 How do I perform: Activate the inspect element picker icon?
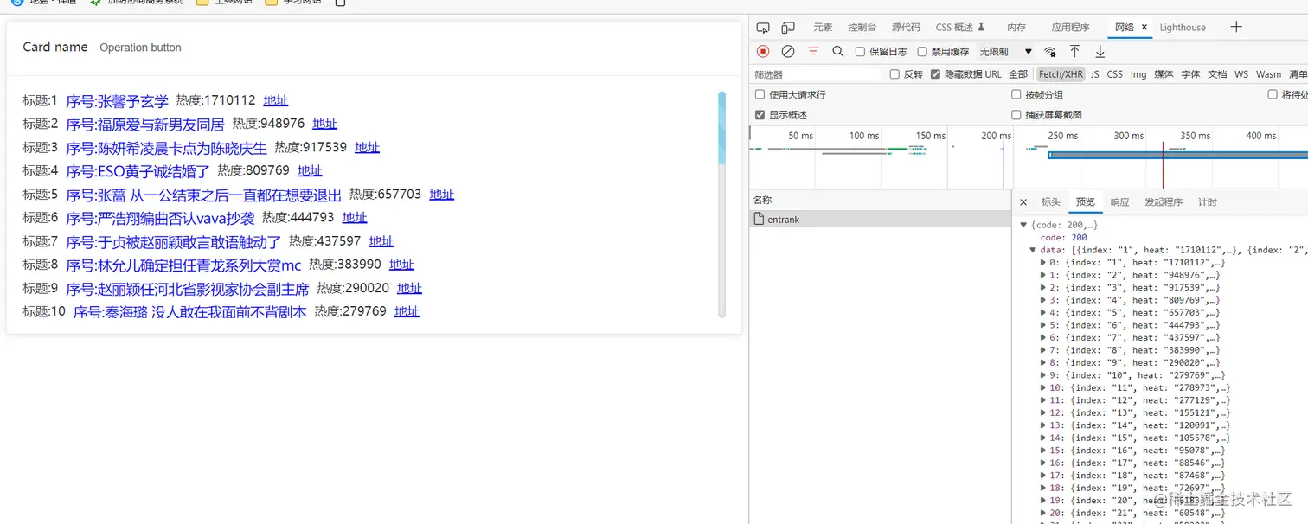click(x=763, y=28)
